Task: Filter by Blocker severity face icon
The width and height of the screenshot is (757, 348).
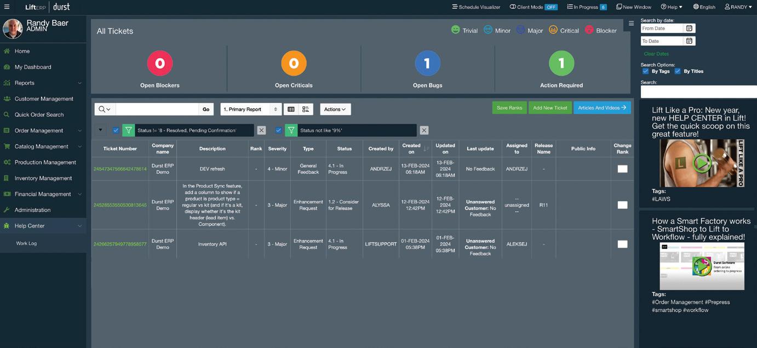Action: (x=589, y=30)
